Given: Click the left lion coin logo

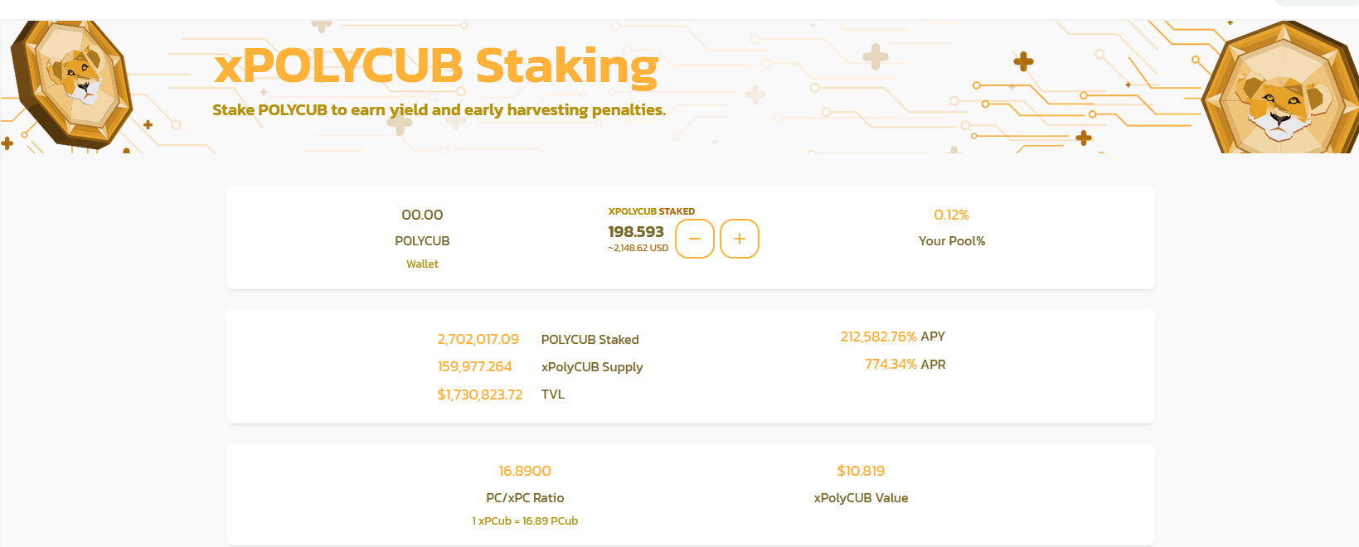Looking at the screenshot, I should point(71,85).
